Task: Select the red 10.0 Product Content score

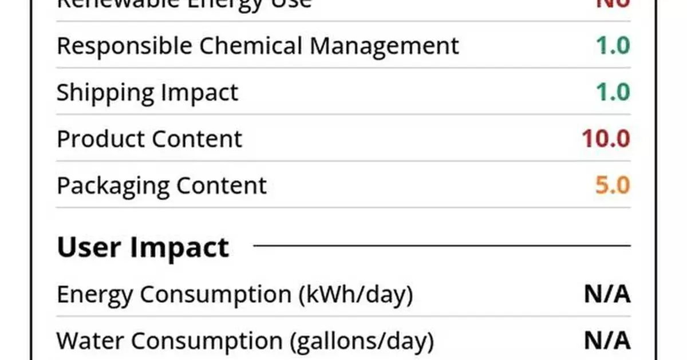Action: click(606, 139)
